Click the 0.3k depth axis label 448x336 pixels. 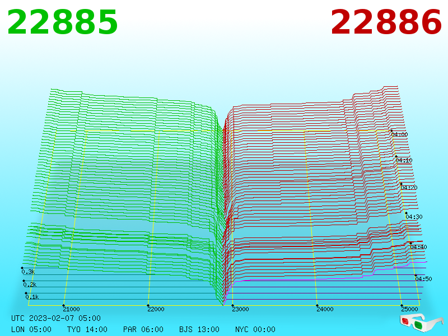(x=29, y=272)
